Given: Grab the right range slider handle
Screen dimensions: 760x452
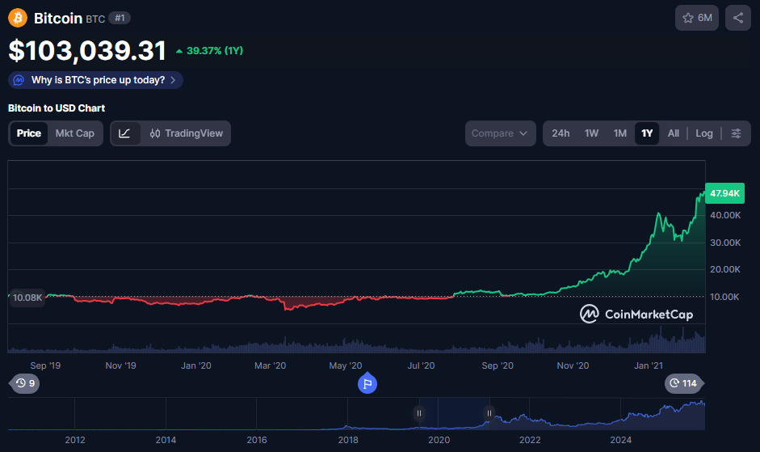Looking at the screenshot, I should pos(489,413).
